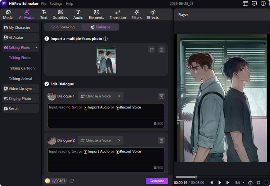Click the Generate button

tap(157, 181)
